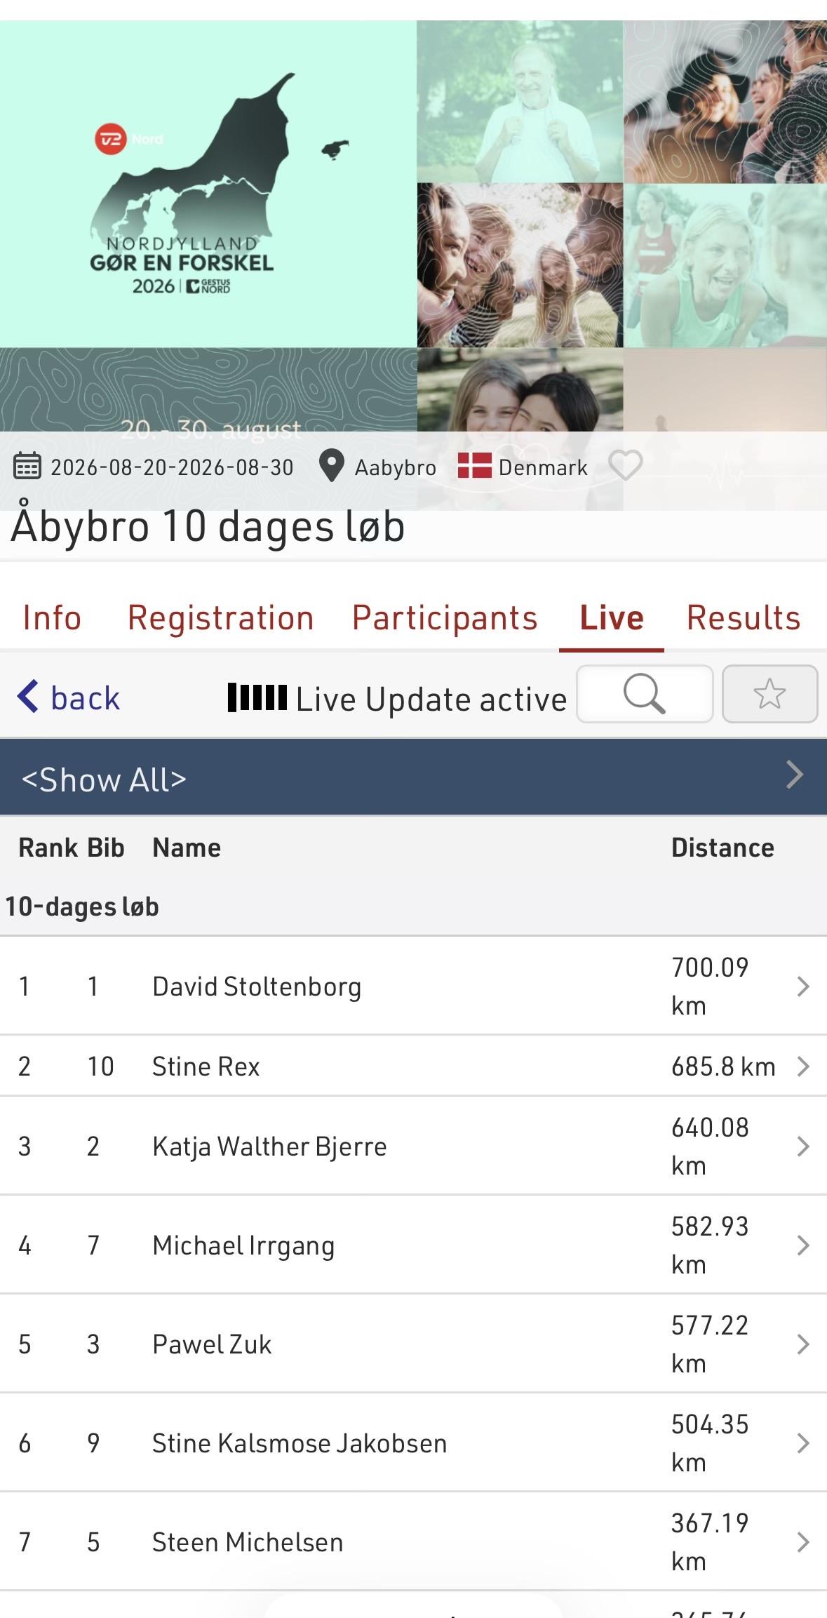Switch to the Registration tab
Screen dimensions: 827x1618
pyautogui.click(x=220, y=618)
